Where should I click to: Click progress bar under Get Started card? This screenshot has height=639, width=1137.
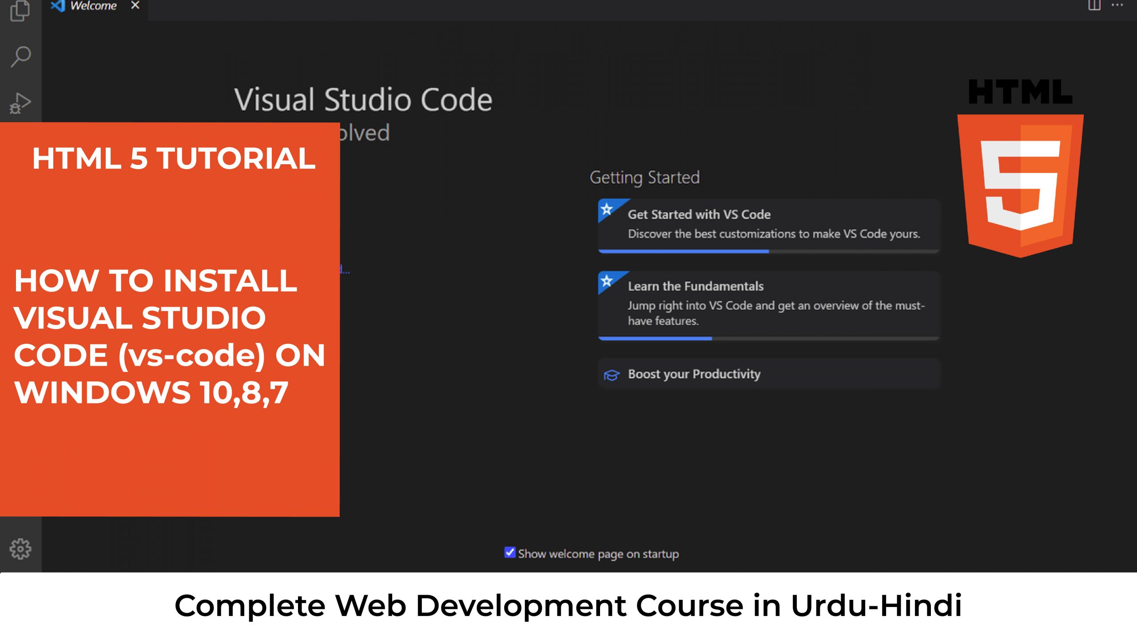coord(768,251)
